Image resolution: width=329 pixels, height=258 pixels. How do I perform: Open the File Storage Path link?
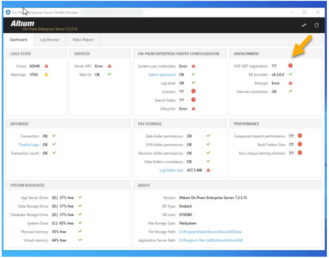pos(210,232)
